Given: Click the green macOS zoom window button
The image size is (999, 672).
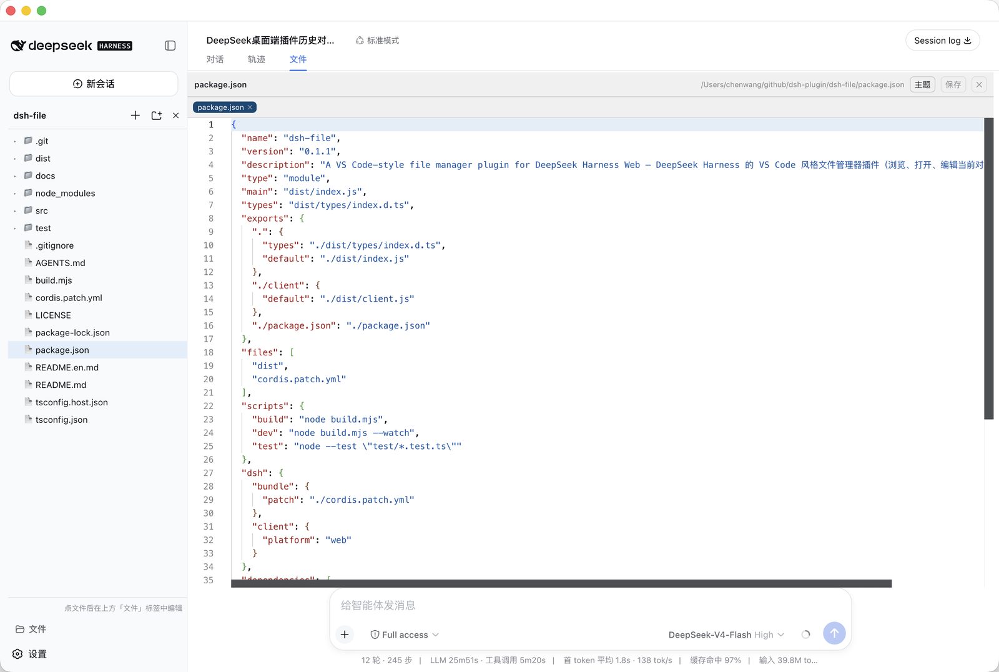Looking at the screenshot, I should (42, 11).
